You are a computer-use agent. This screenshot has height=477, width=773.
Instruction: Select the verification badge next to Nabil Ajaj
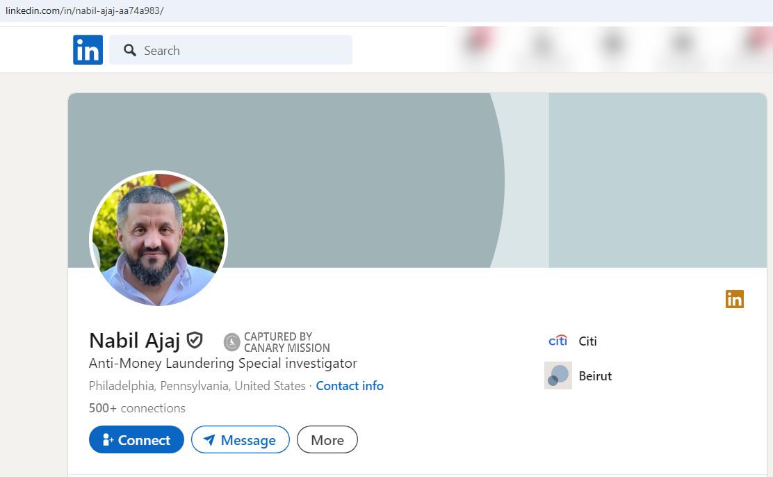[x=194, y=339]
